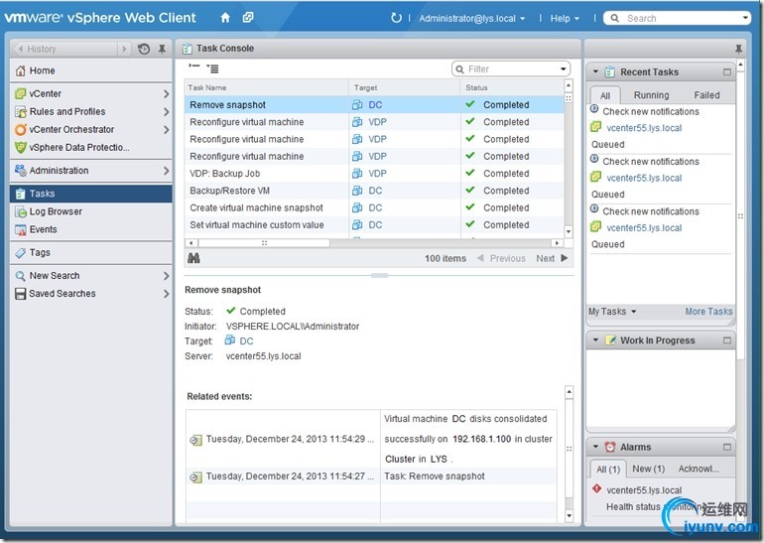Click event icon for 11:54:29 event
Viewport: 764px width, 543px height.
[x=195, y=440]
